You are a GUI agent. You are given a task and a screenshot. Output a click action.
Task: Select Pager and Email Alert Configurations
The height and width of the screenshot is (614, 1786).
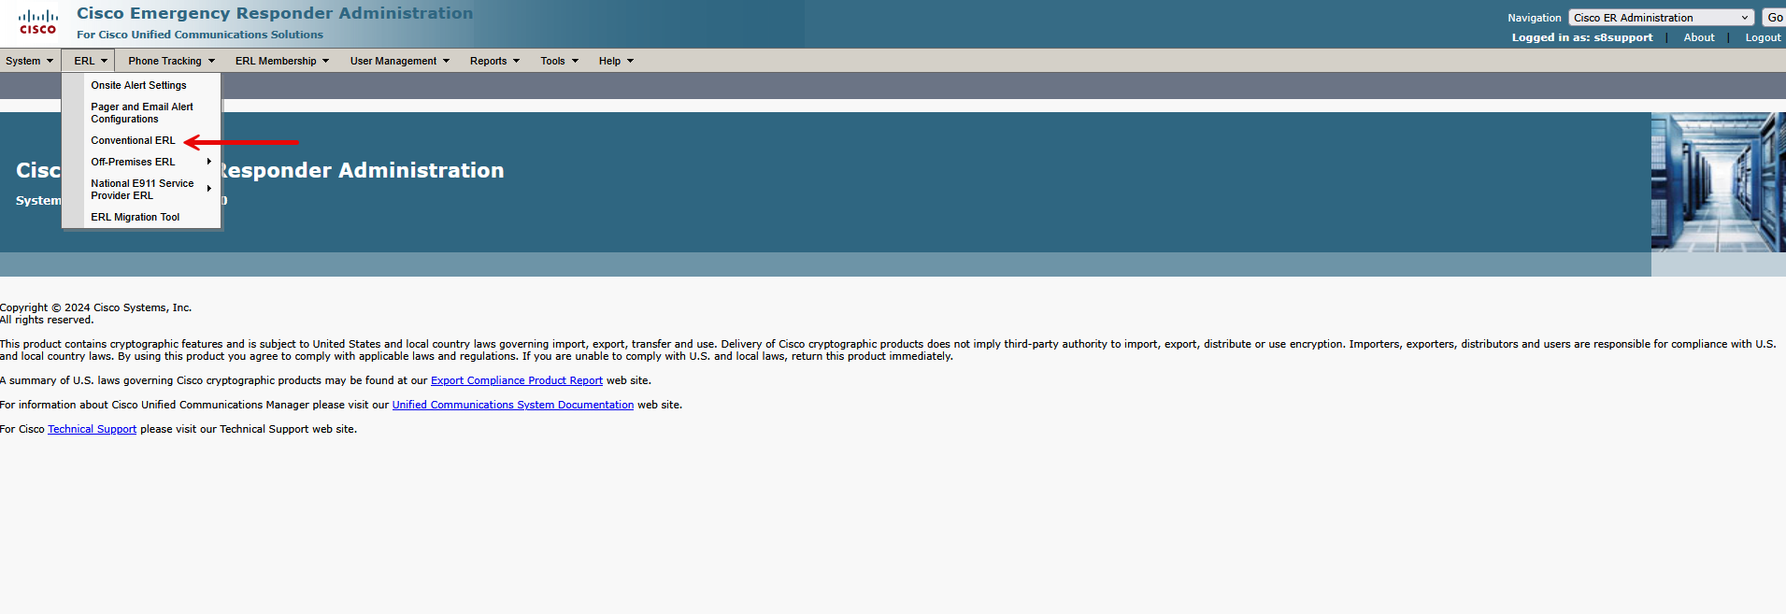(141, 113)
